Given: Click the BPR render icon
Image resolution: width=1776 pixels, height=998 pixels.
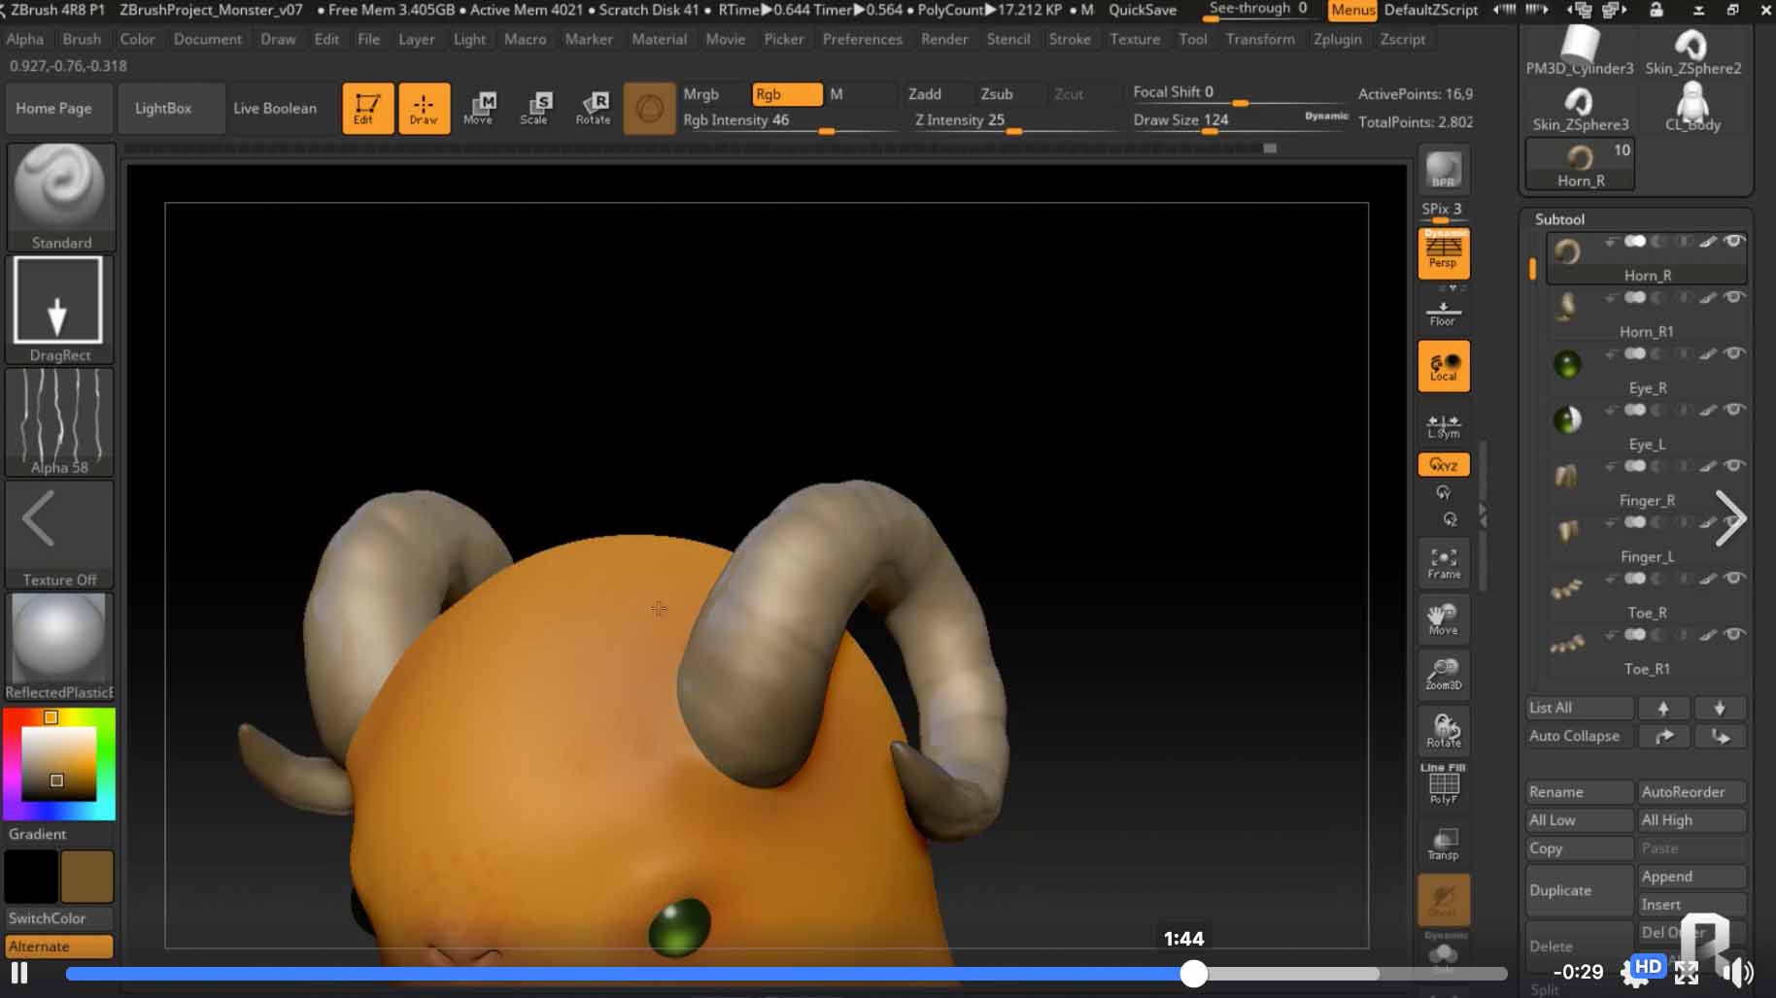Looking at the screenshot, I should point(1443,170).
